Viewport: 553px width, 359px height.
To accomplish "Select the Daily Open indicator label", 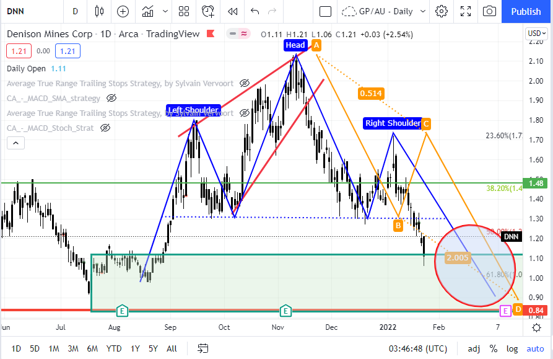I will (26, 68).
